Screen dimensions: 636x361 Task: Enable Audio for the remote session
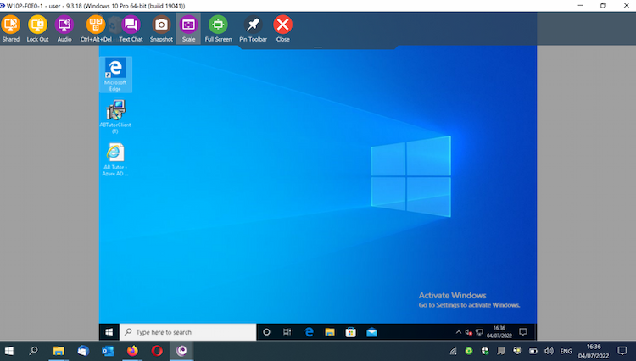click(64, 25)
